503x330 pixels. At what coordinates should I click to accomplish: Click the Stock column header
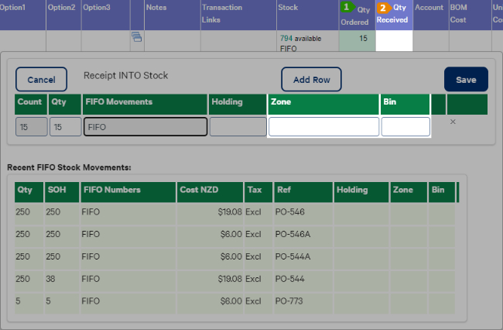click(288, 8)
